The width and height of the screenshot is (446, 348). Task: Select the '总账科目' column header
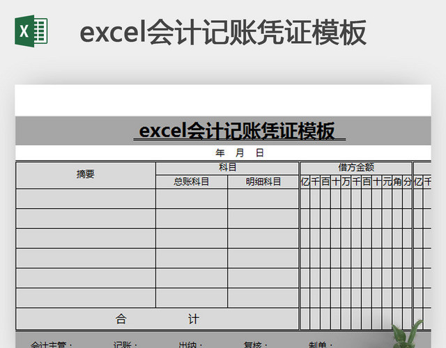point(192,182)
